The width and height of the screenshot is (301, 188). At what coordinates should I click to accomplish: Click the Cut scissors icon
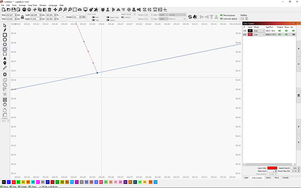(35, 10)
